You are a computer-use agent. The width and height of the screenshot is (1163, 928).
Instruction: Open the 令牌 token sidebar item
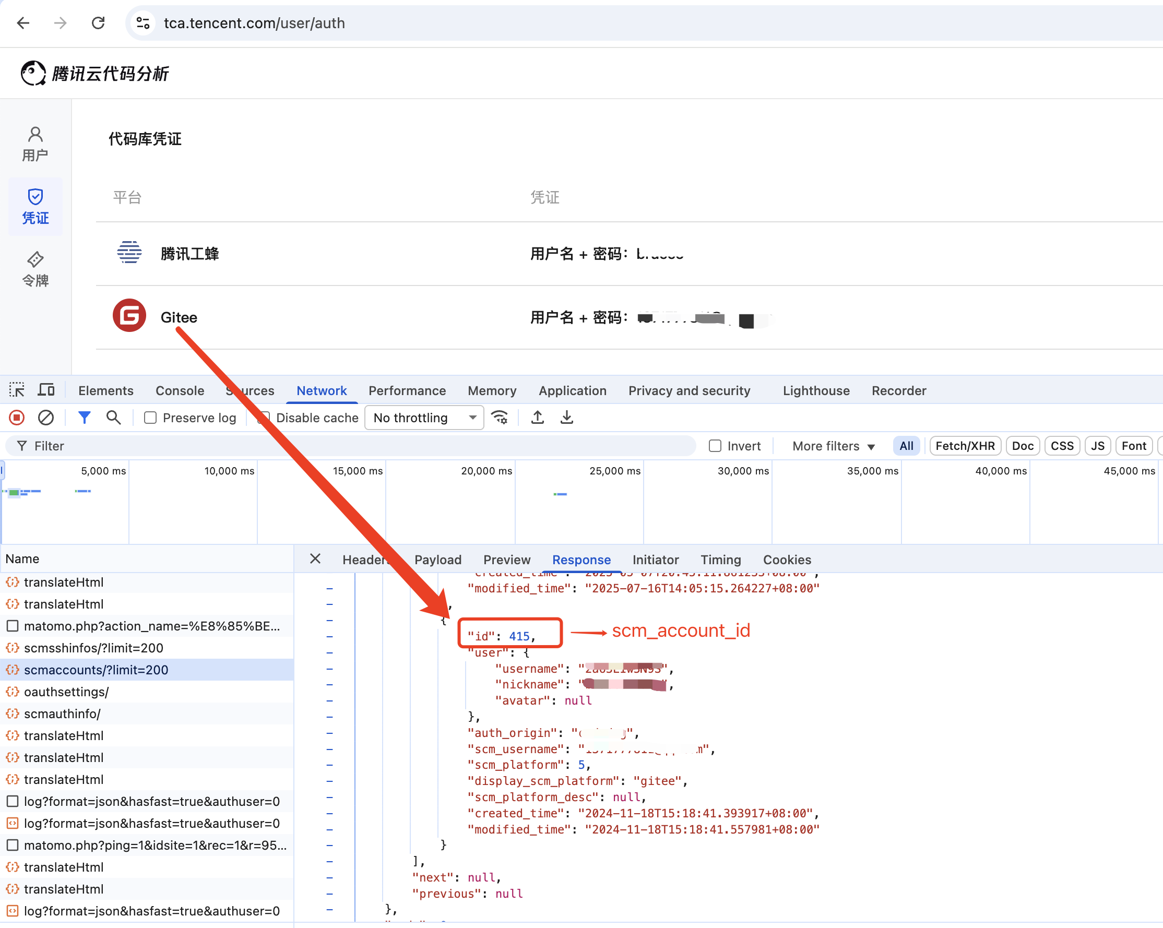(35, 269)
